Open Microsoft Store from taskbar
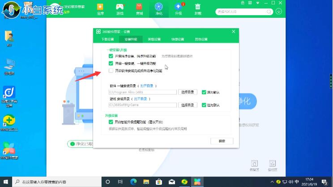333x187 pixels. (159, 182)
